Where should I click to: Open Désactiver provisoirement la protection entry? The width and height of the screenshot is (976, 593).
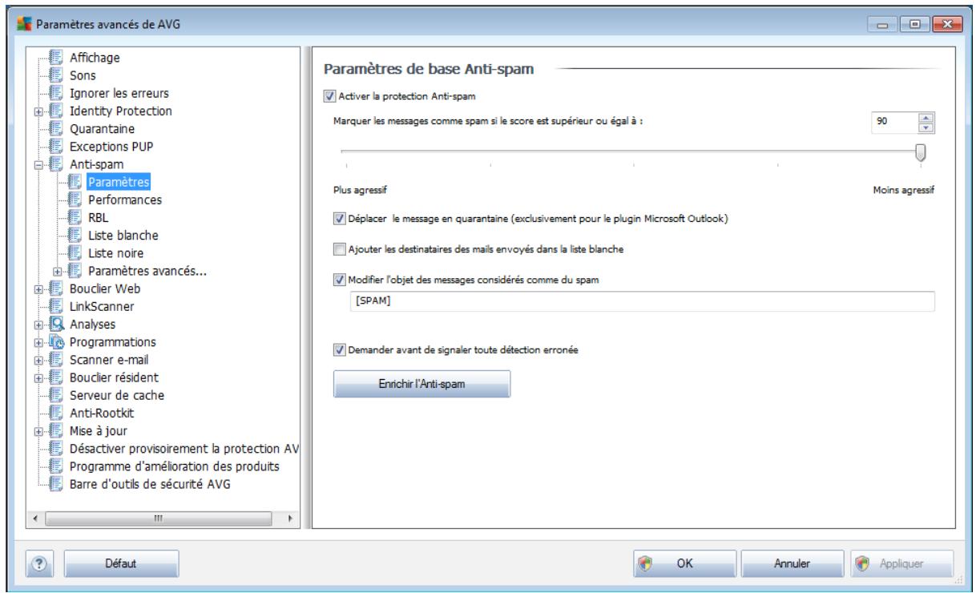(183, 448)
